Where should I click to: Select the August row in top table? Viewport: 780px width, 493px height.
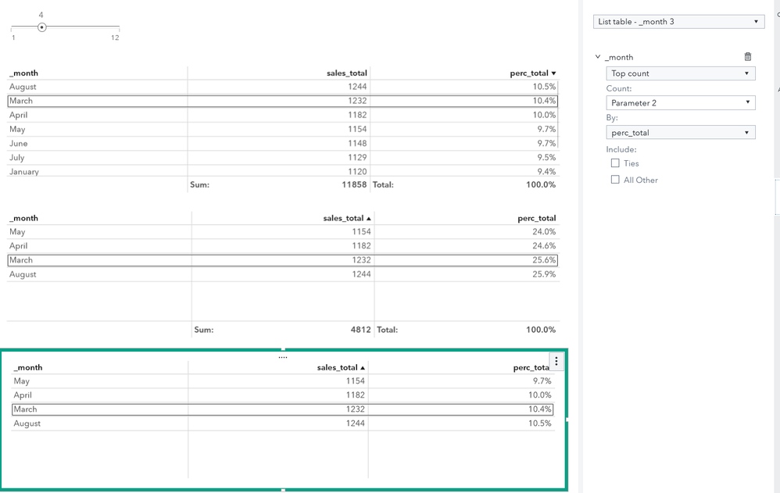[x=283, y=87]
